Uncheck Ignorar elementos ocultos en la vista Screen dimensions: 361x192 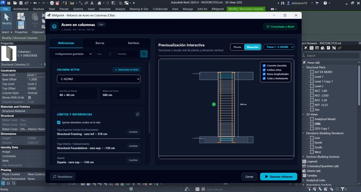point(59,122)
